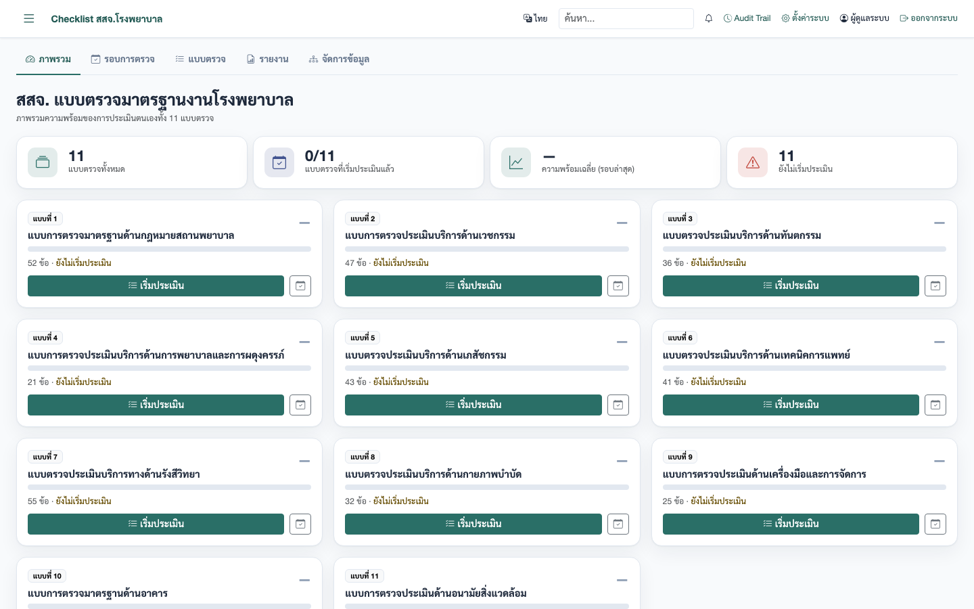974x609 pixels.
Task: Start assessment for แบบที่ 8 กายภาพบำบัด
Action: pos(473,524)
